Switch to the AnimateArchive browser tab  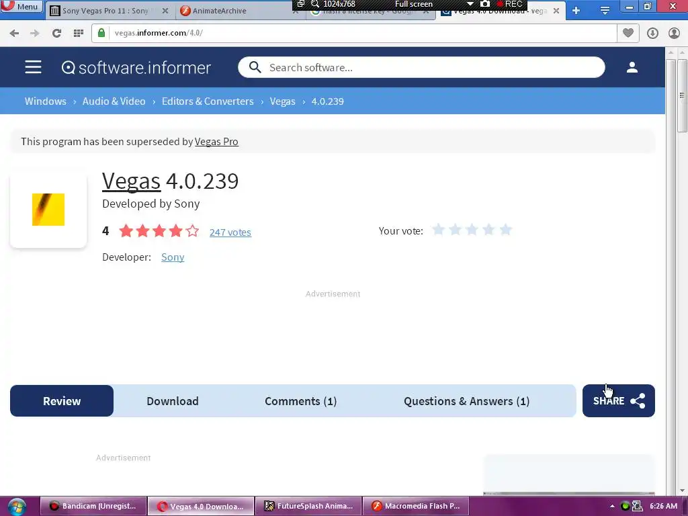tap(220, 11)
